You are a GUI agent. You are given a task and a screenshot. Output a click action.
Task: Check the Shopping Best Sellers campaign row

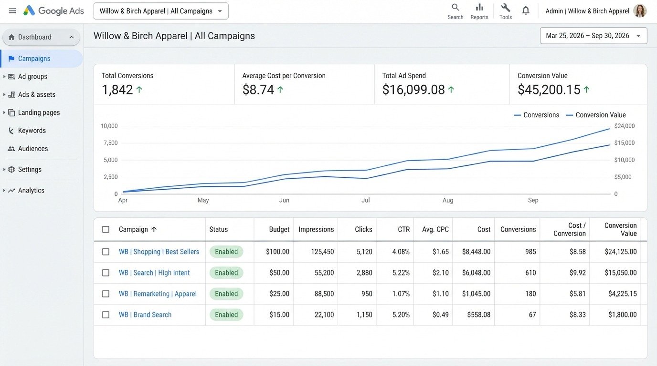click(x=106, y=252)
